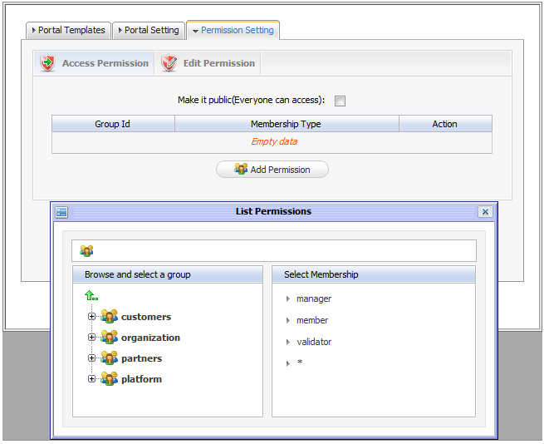
Task: Click the customers group icon
Action: pos(109,317)
